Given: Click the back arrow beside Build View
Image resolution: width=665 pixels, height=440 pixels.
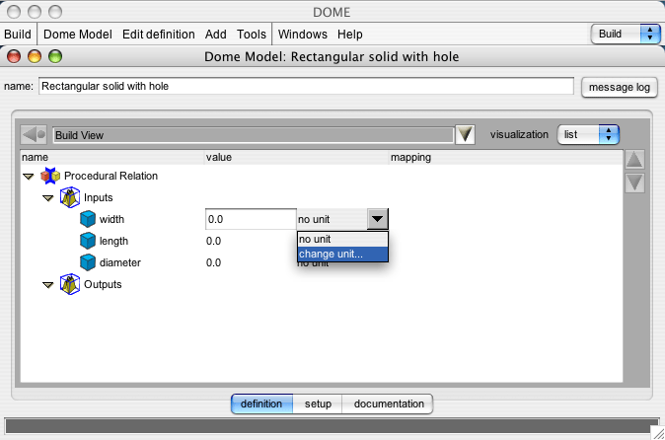Looking at the screenshot, I should [34, 135].
